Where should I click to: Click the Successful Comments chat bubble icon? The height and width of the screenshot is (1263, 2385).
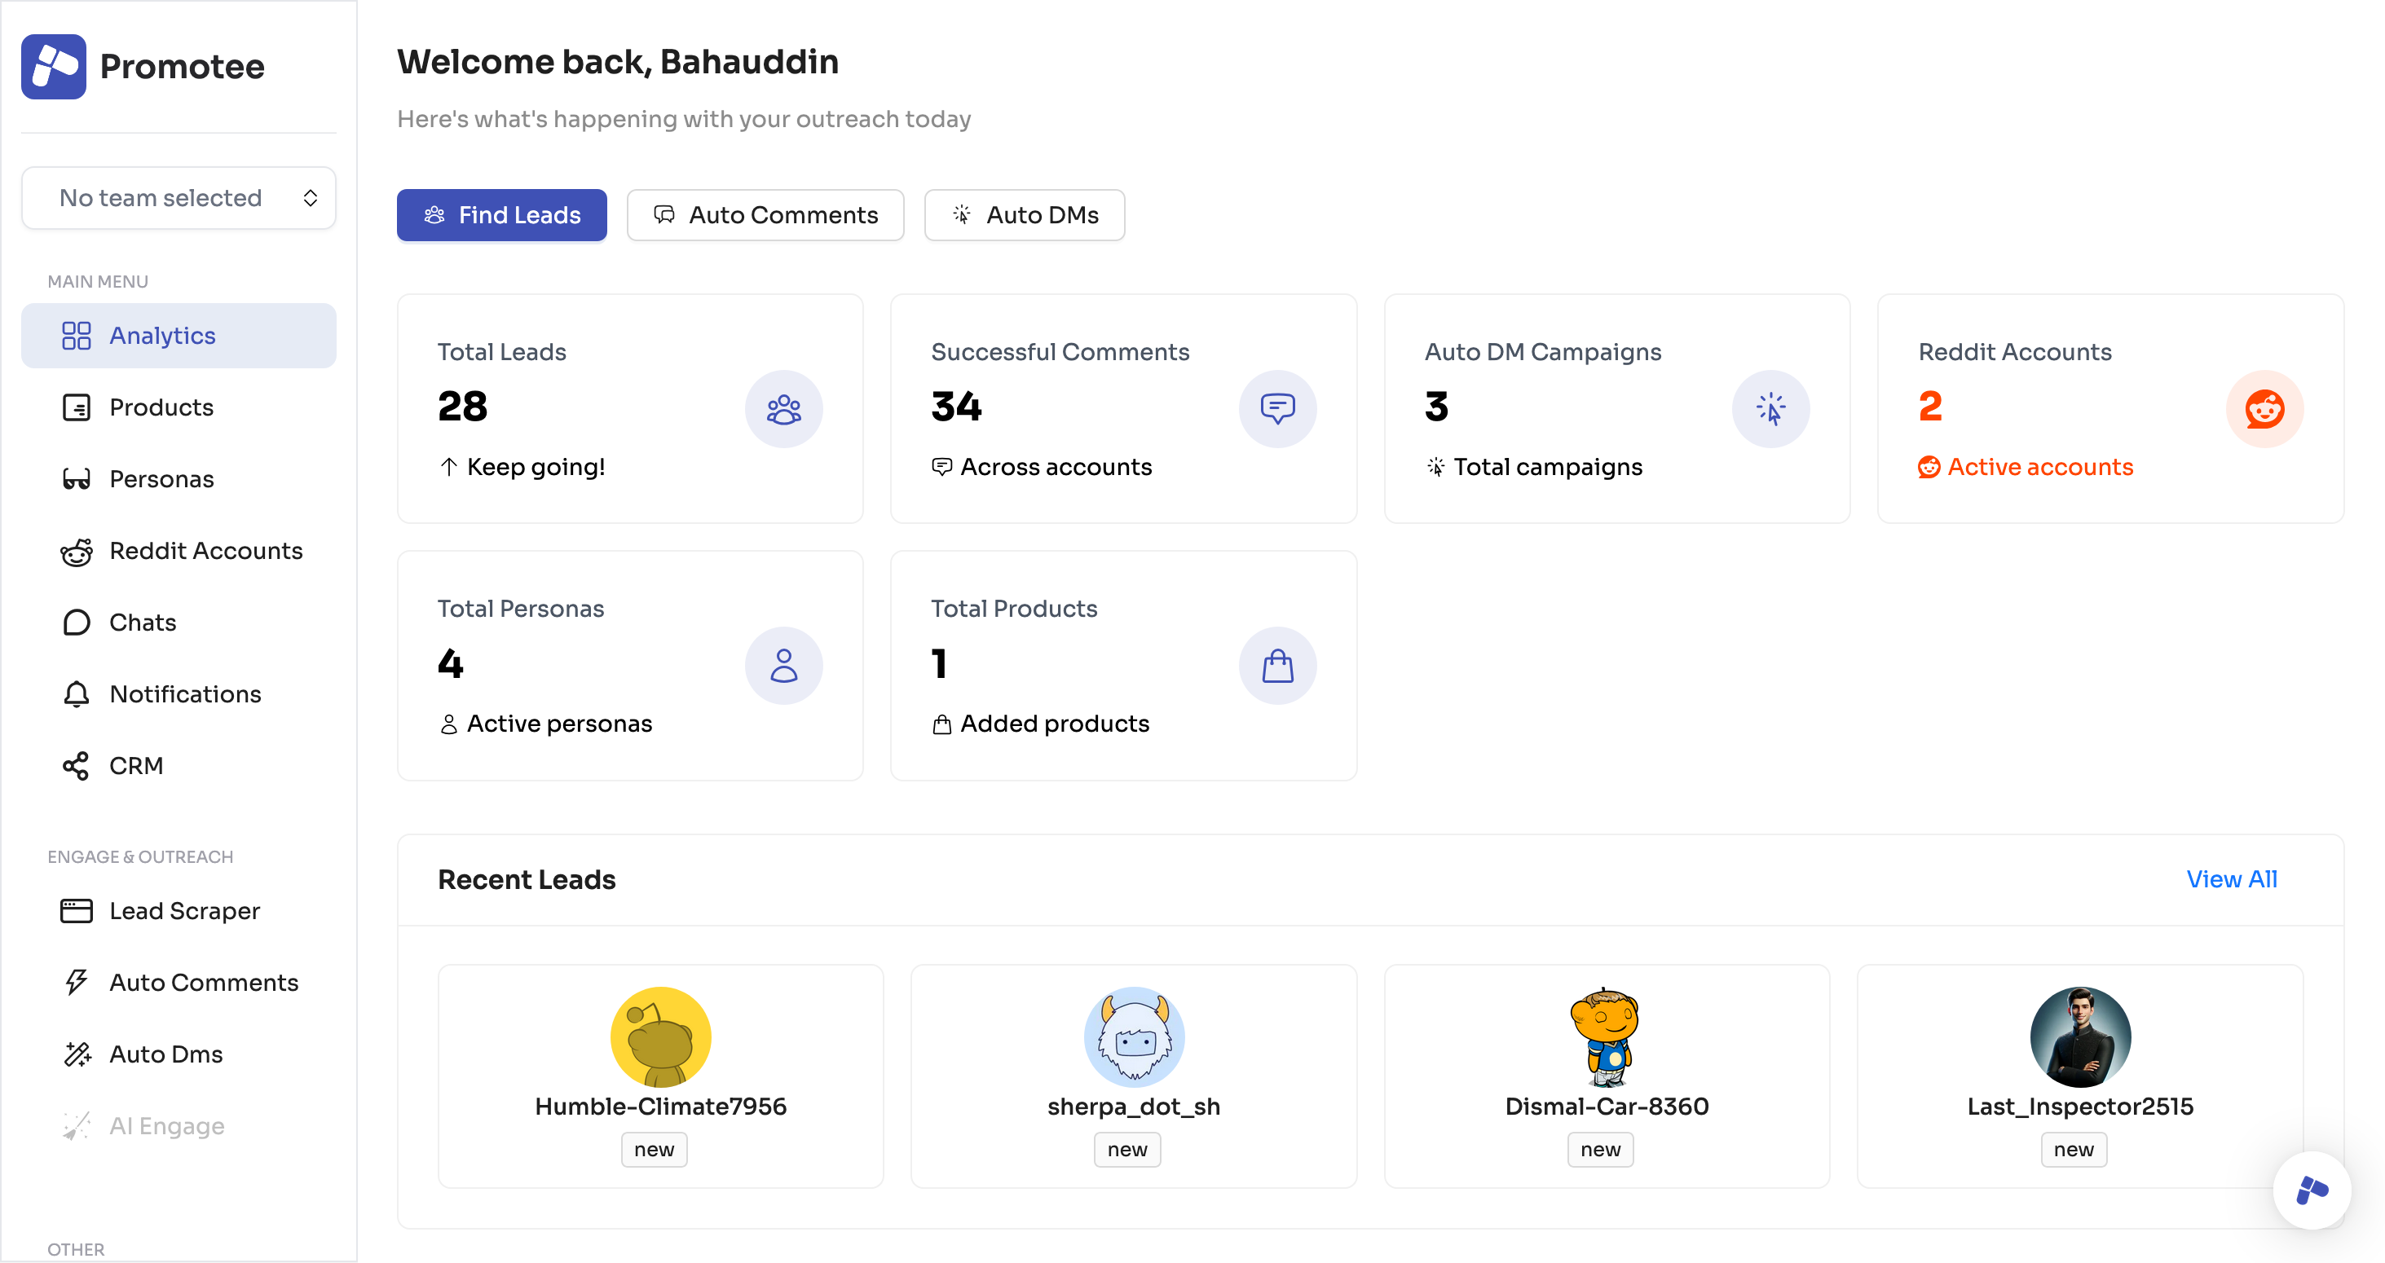coord(1276,409)
